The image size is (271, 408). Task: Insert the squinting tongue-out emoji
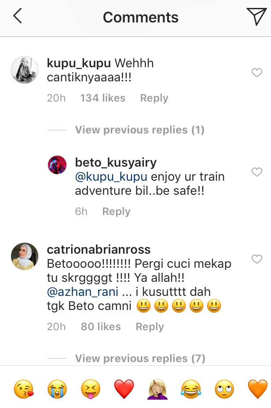(x=90, y=389)
